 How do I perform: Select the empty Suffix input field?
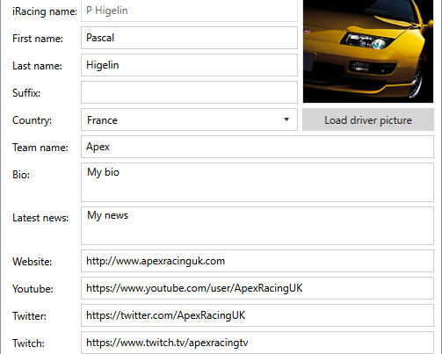coord(189,92)
